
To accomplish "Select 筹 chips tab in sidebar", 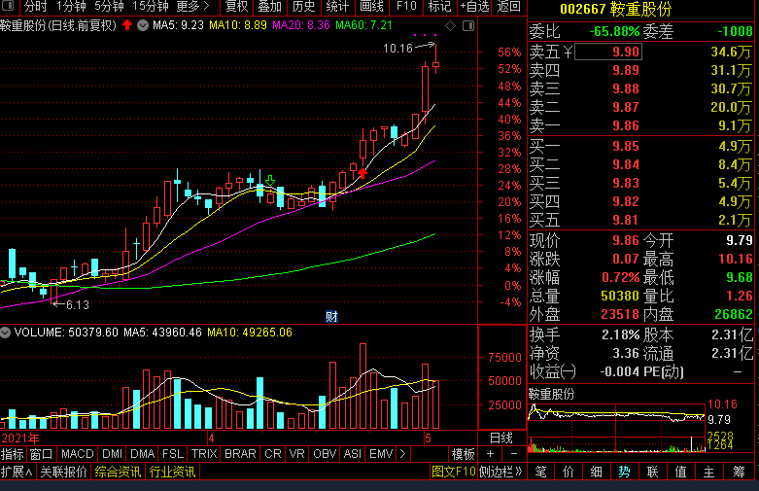I will [739, 472].
